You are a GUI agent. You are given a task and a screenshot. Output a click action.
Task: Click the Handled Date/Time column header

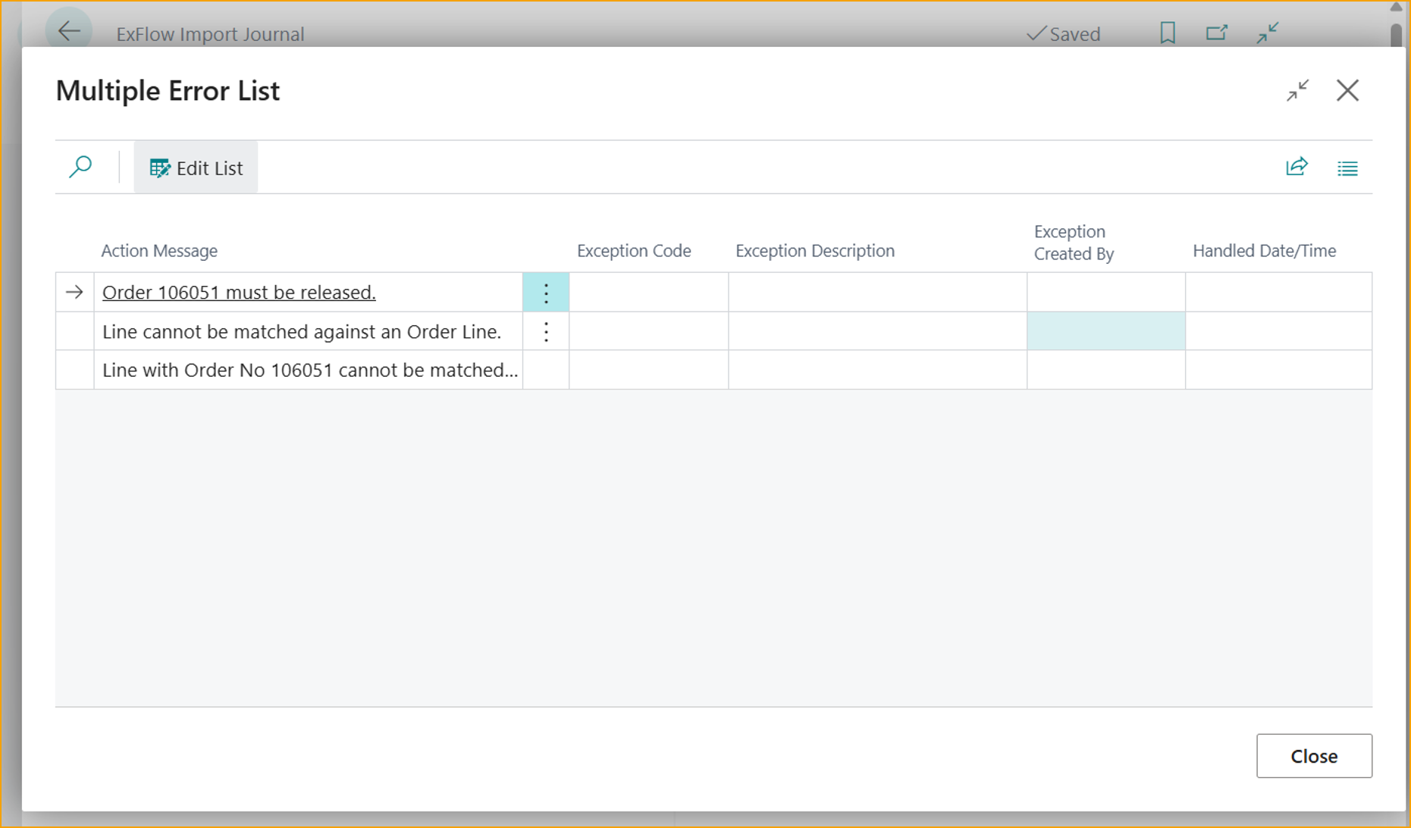pyautogui.click(x=1264, y=251)
